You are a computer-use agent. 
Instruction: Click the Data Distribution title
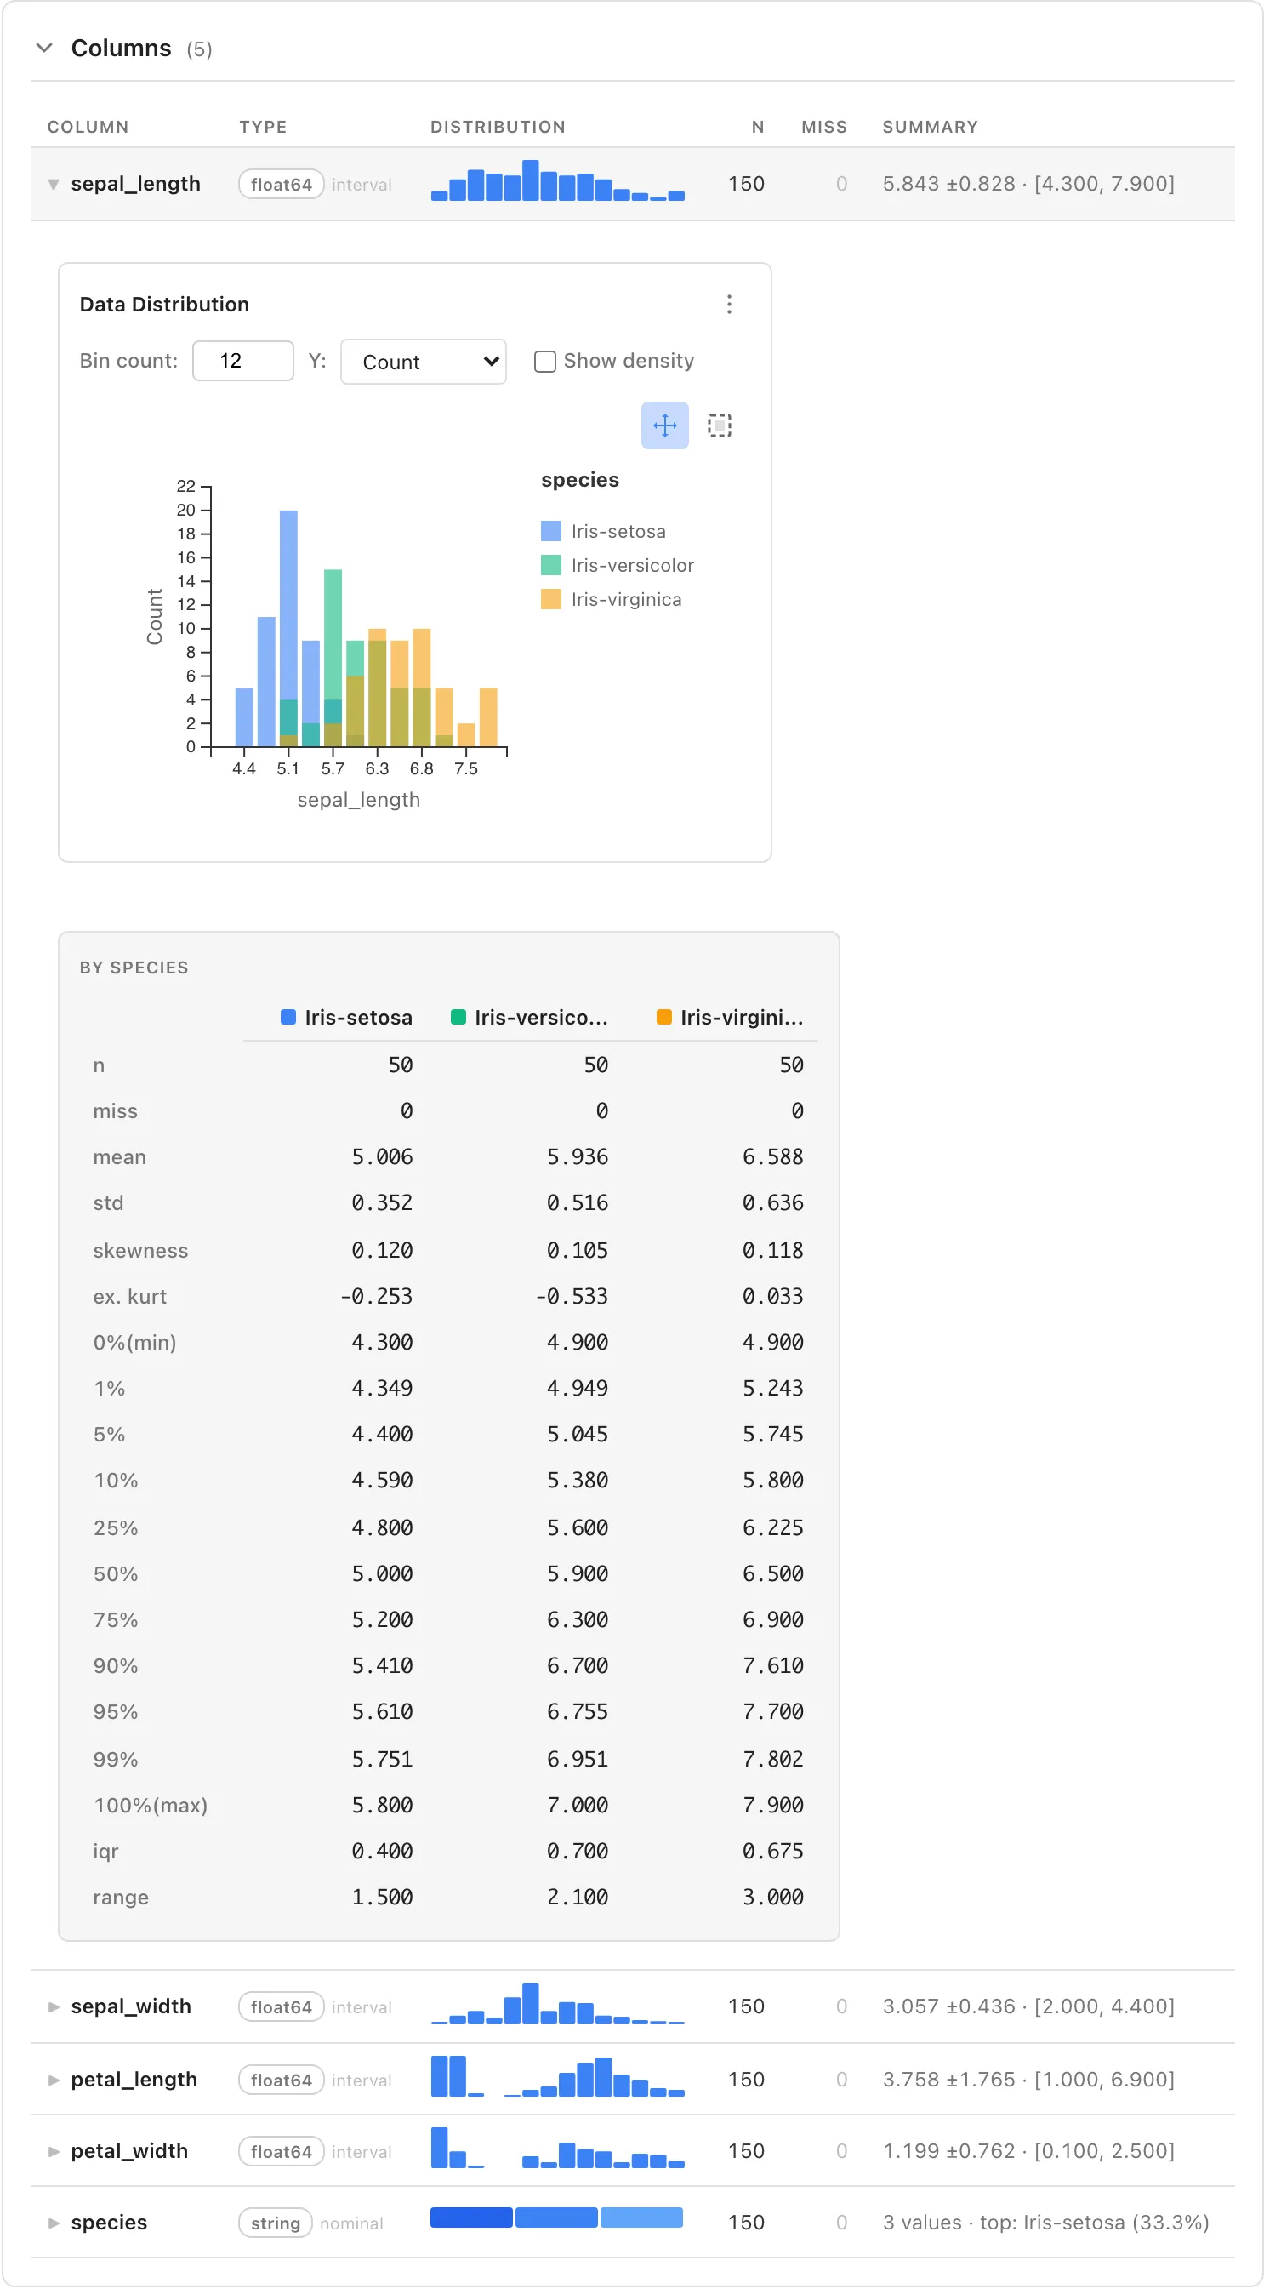(164, 305)
